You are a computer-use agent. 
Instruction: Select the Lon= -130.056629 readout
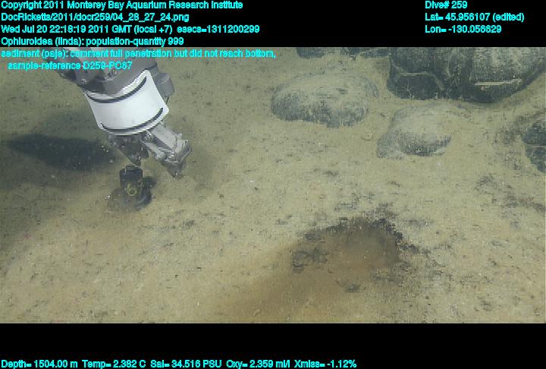463,29
